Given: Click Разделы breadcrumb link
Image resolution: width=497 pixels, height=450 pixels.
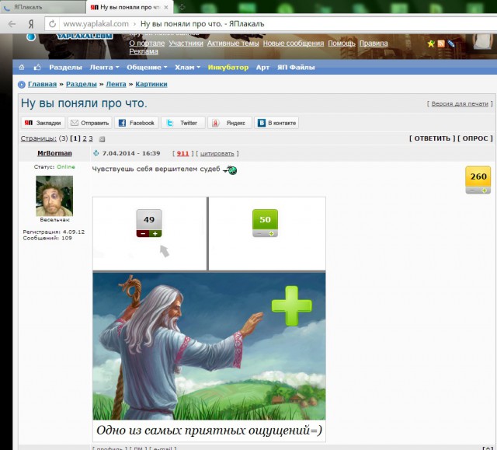Looking at the screenshot, I should coord(81,85).
